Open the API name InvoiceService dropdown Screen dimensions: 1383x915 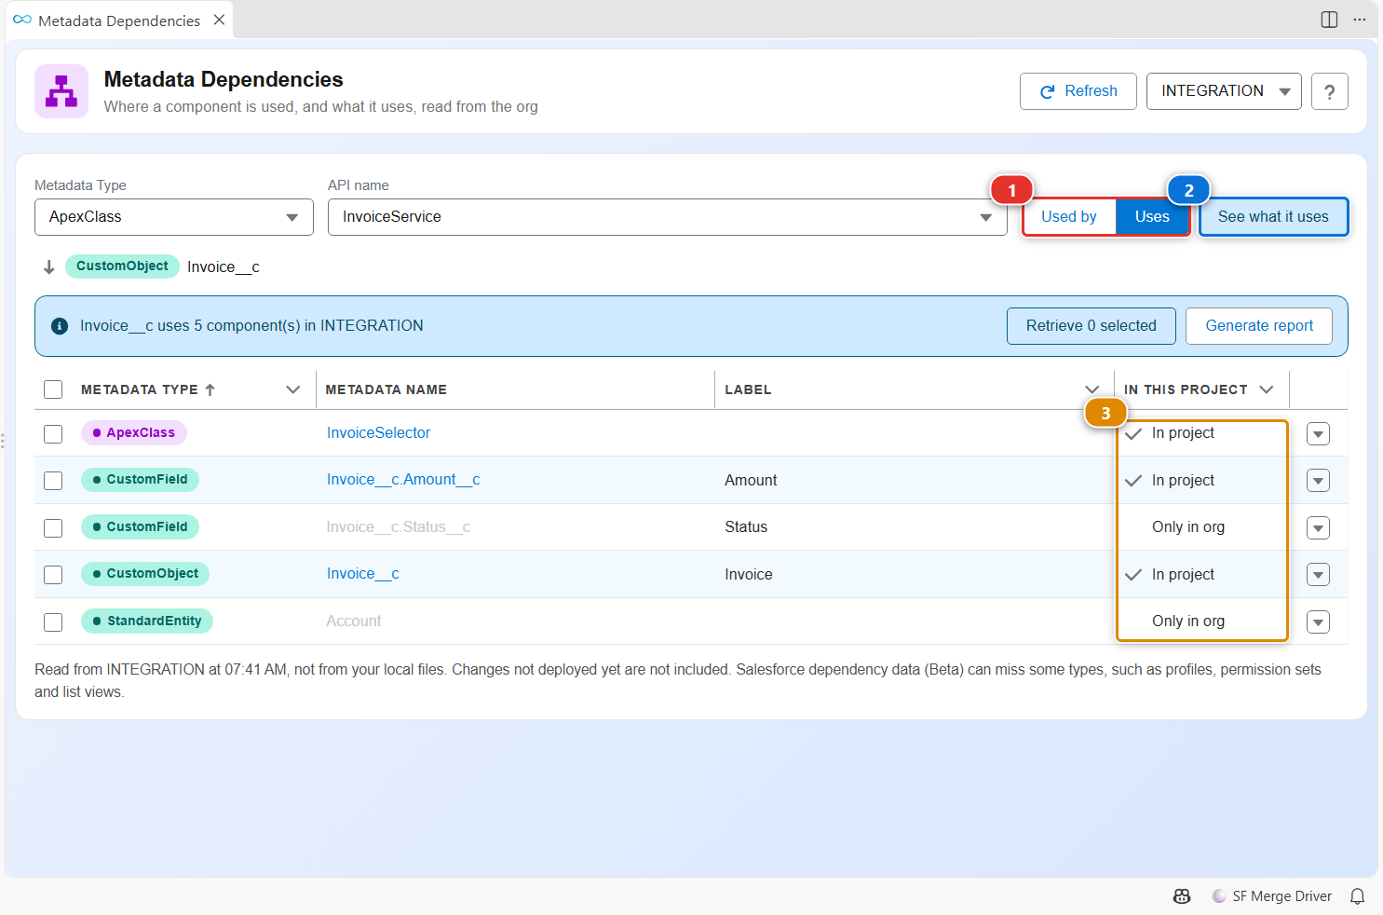(667, 217)
